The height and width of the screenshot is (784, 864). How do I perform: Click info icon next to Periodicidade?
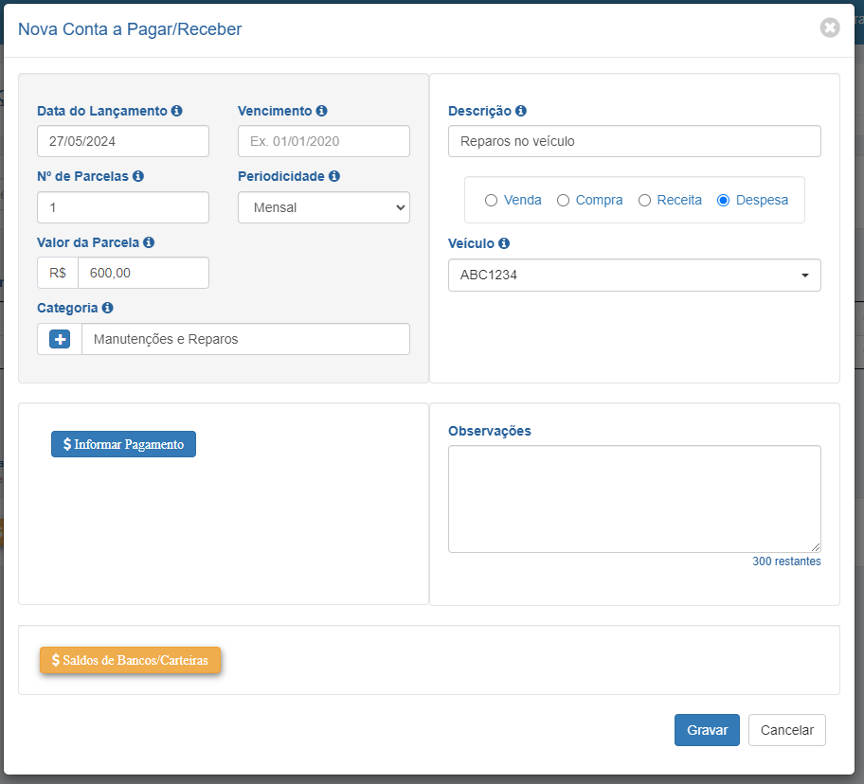click(x=333, y=175)
